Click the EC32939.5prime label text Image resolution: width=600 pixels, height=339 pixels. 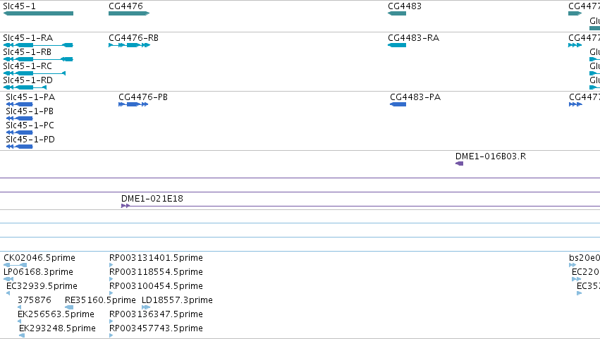[x=42, y=286]
